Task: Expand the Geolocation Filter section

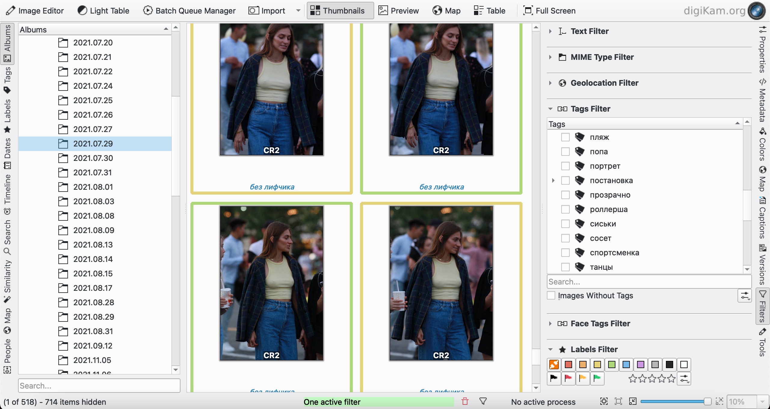Action: coord(550,83)
